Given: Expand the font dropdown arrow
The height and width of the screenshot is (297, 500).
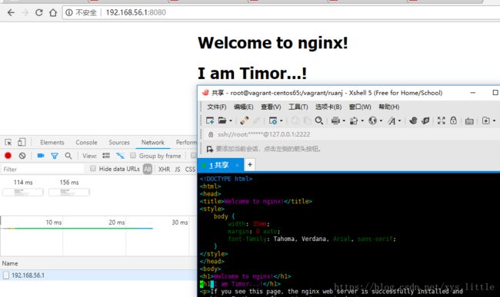Looking at the screenshot, I should pyautogui.click(x=399, y=120).
